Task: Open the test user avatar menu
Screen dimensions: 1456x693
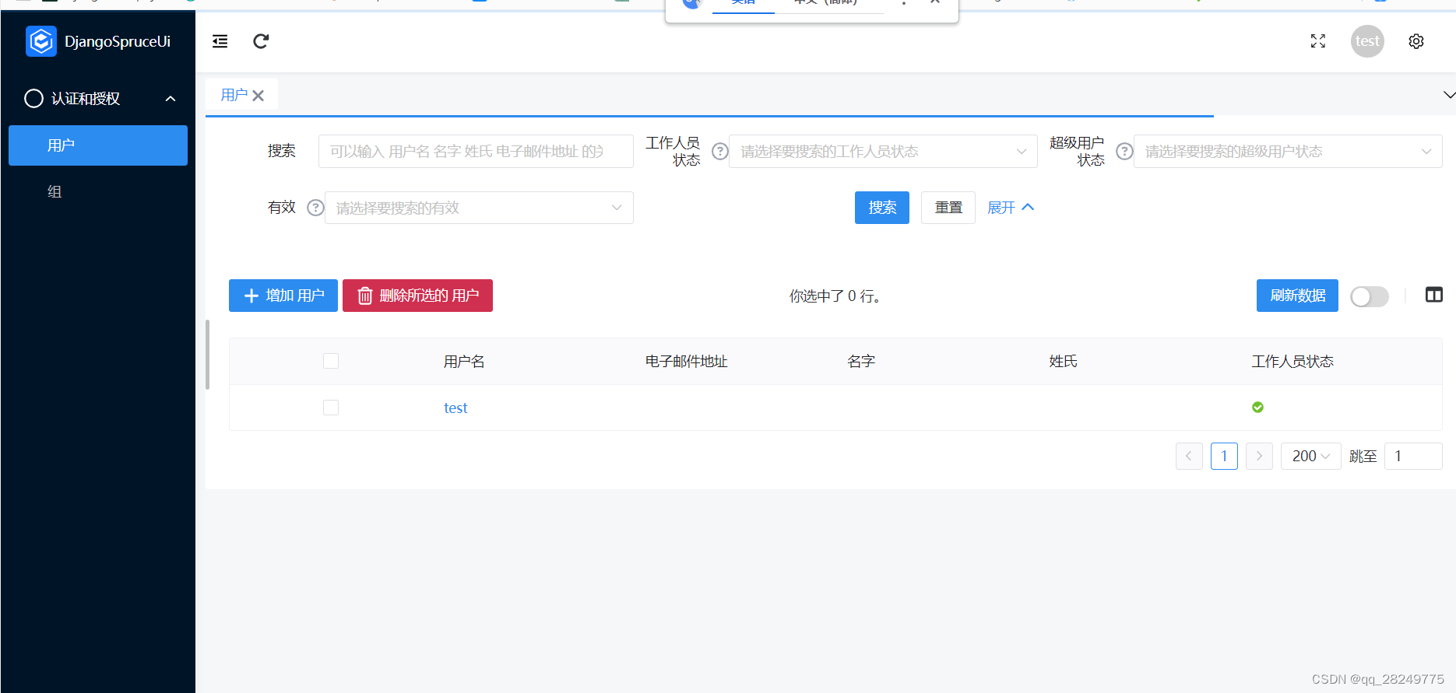Action: click(1367, 41)
